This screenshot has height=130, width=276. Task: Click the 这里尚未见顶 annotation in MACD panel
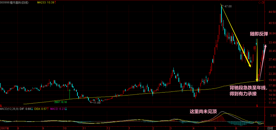203,111
